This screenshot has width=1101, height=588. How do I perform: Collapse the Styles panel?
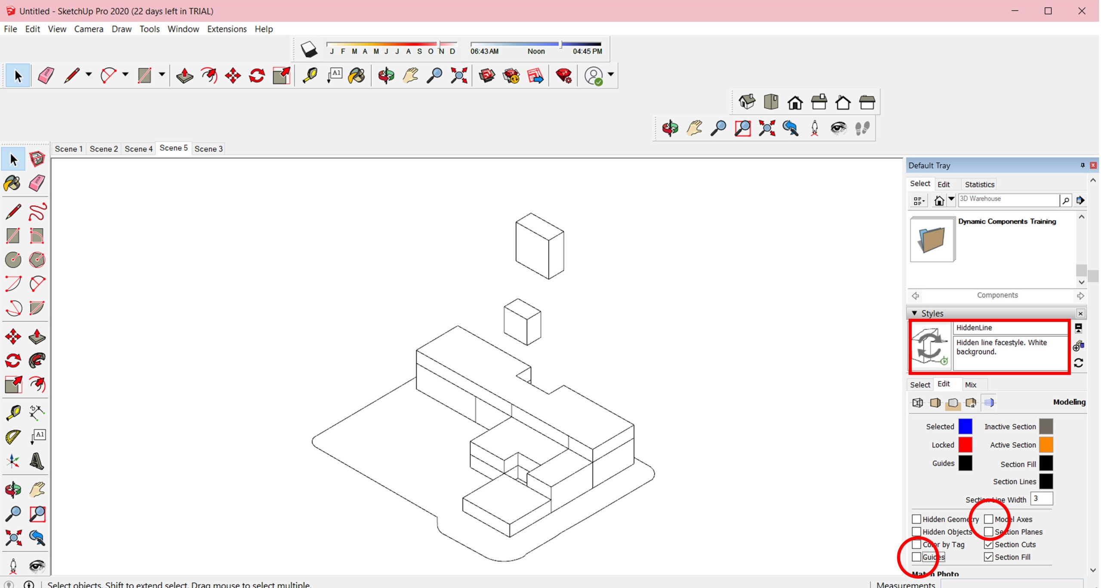pyautogui.click(x=915, y=313)
